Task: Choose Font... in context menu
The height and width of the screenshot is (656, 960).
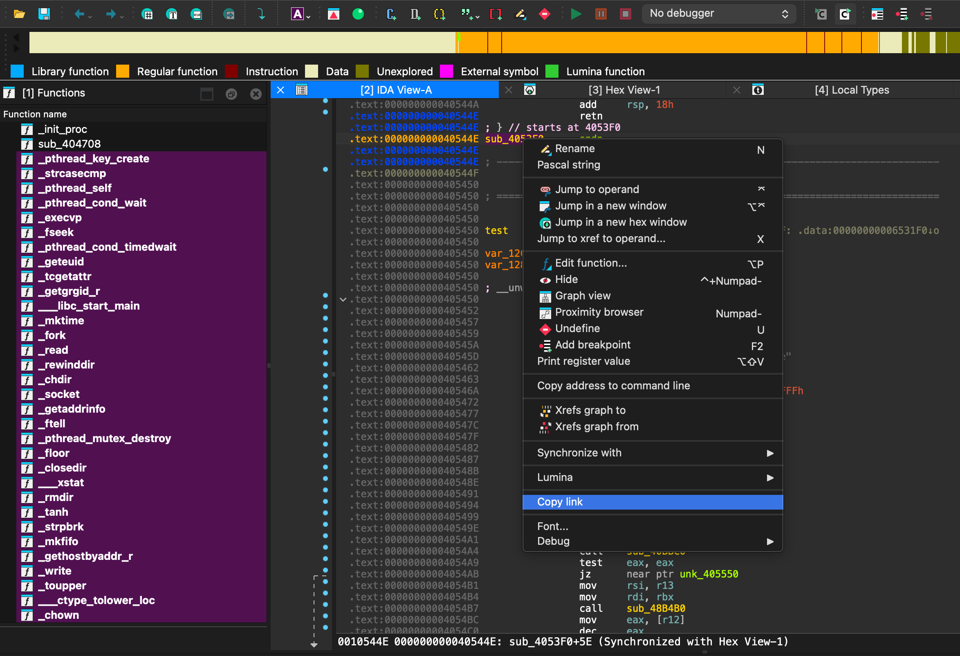Action: (653, 526)
